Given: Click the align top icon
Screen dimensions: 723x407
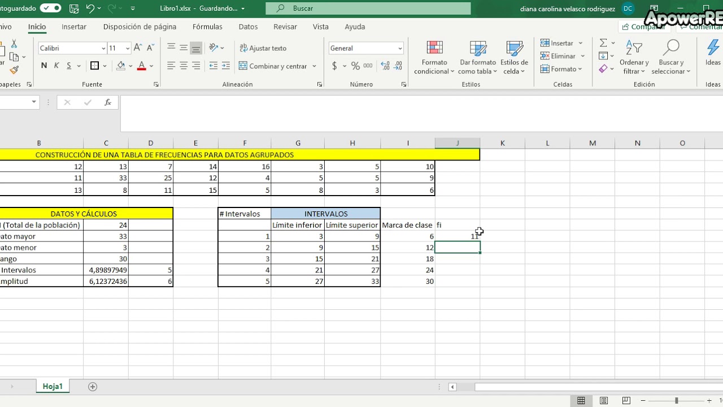Looking at the screenshot, I should [x=171, y=48].
